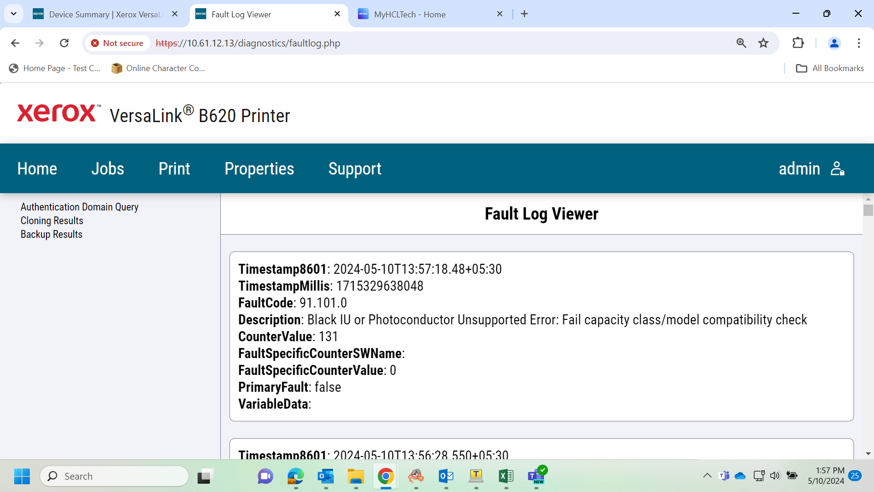Show hidden system tray icons chevron
Screen dimensions: 874x492
pyautogui.click(x=707, y=476)
